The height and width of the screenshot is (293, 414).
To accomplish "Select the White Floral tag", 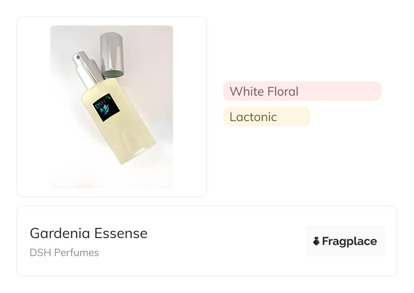I will [x=302, y=91].
